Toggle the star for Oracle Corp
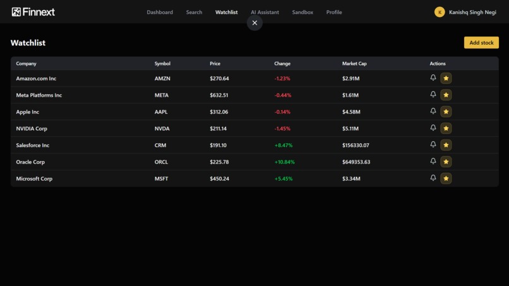Screen dimensions: 509x286 click(x=446, y=162)
